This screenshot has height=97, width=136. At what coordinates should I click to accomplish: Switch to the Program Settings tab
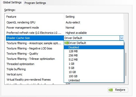(x=35, y=3)
